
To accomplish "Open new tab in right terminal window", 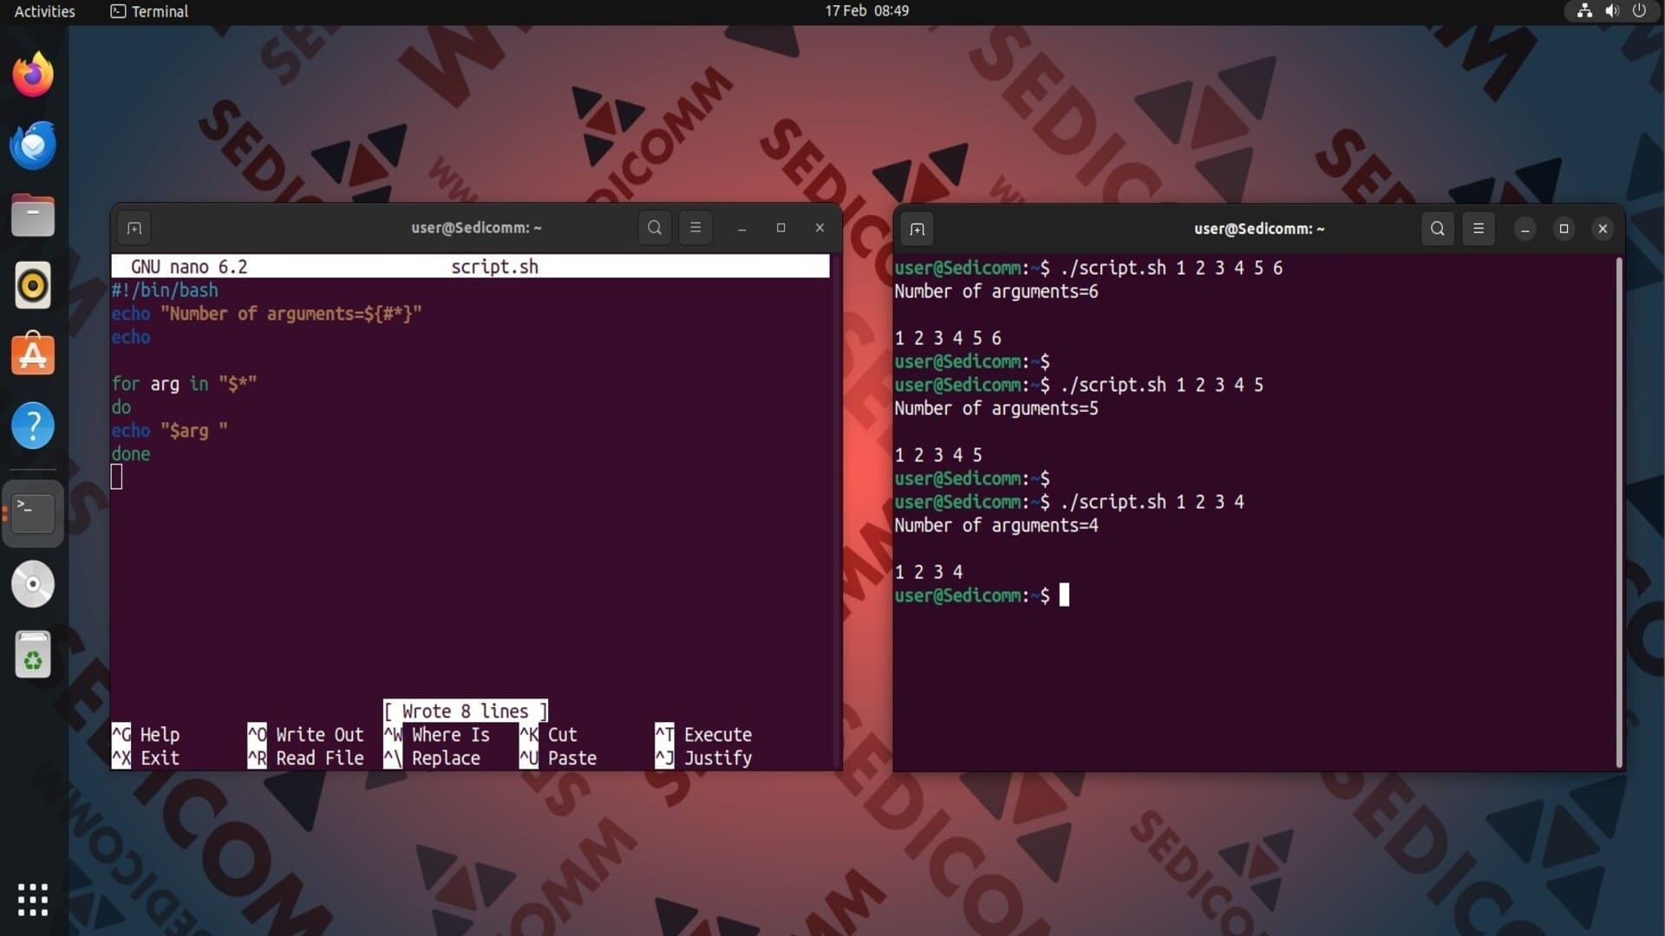I will coord(917,229).
